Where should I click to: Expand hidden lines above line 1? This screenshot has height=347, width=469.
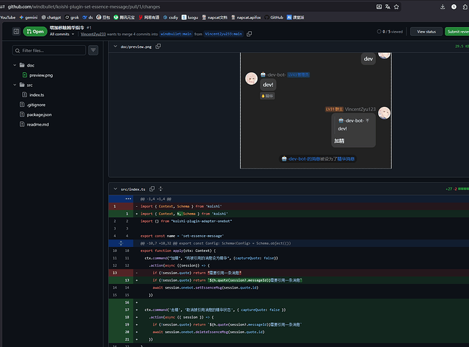(x=128, y=199)
